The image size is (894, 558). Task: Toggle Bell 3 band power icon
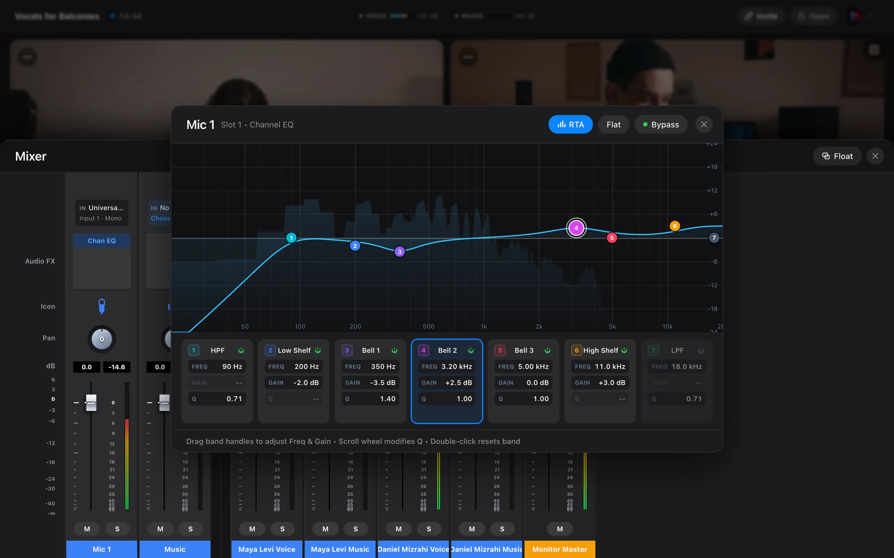point(548,350)
